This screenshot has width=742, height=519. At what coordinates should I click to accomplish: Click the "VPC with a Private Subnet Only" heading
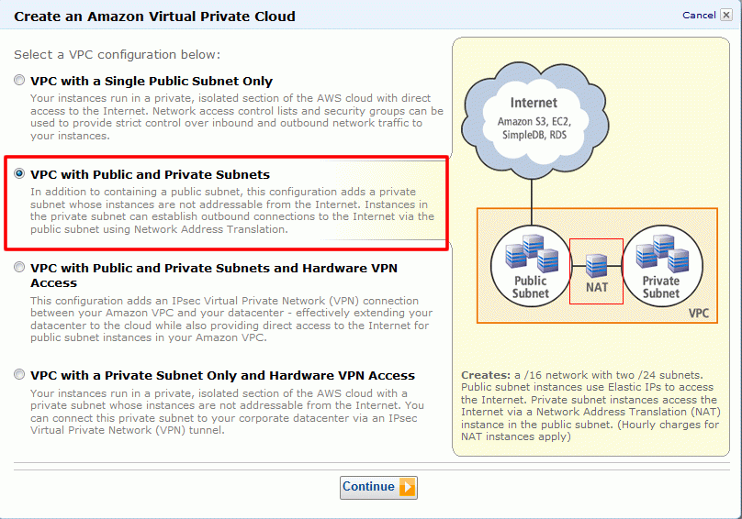pos(222,375)
